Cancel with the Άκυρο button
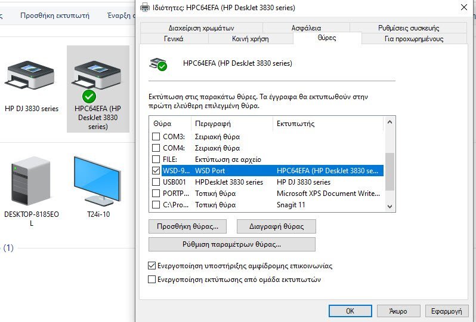This screenshot has height=322, width=476. [398, 311]
